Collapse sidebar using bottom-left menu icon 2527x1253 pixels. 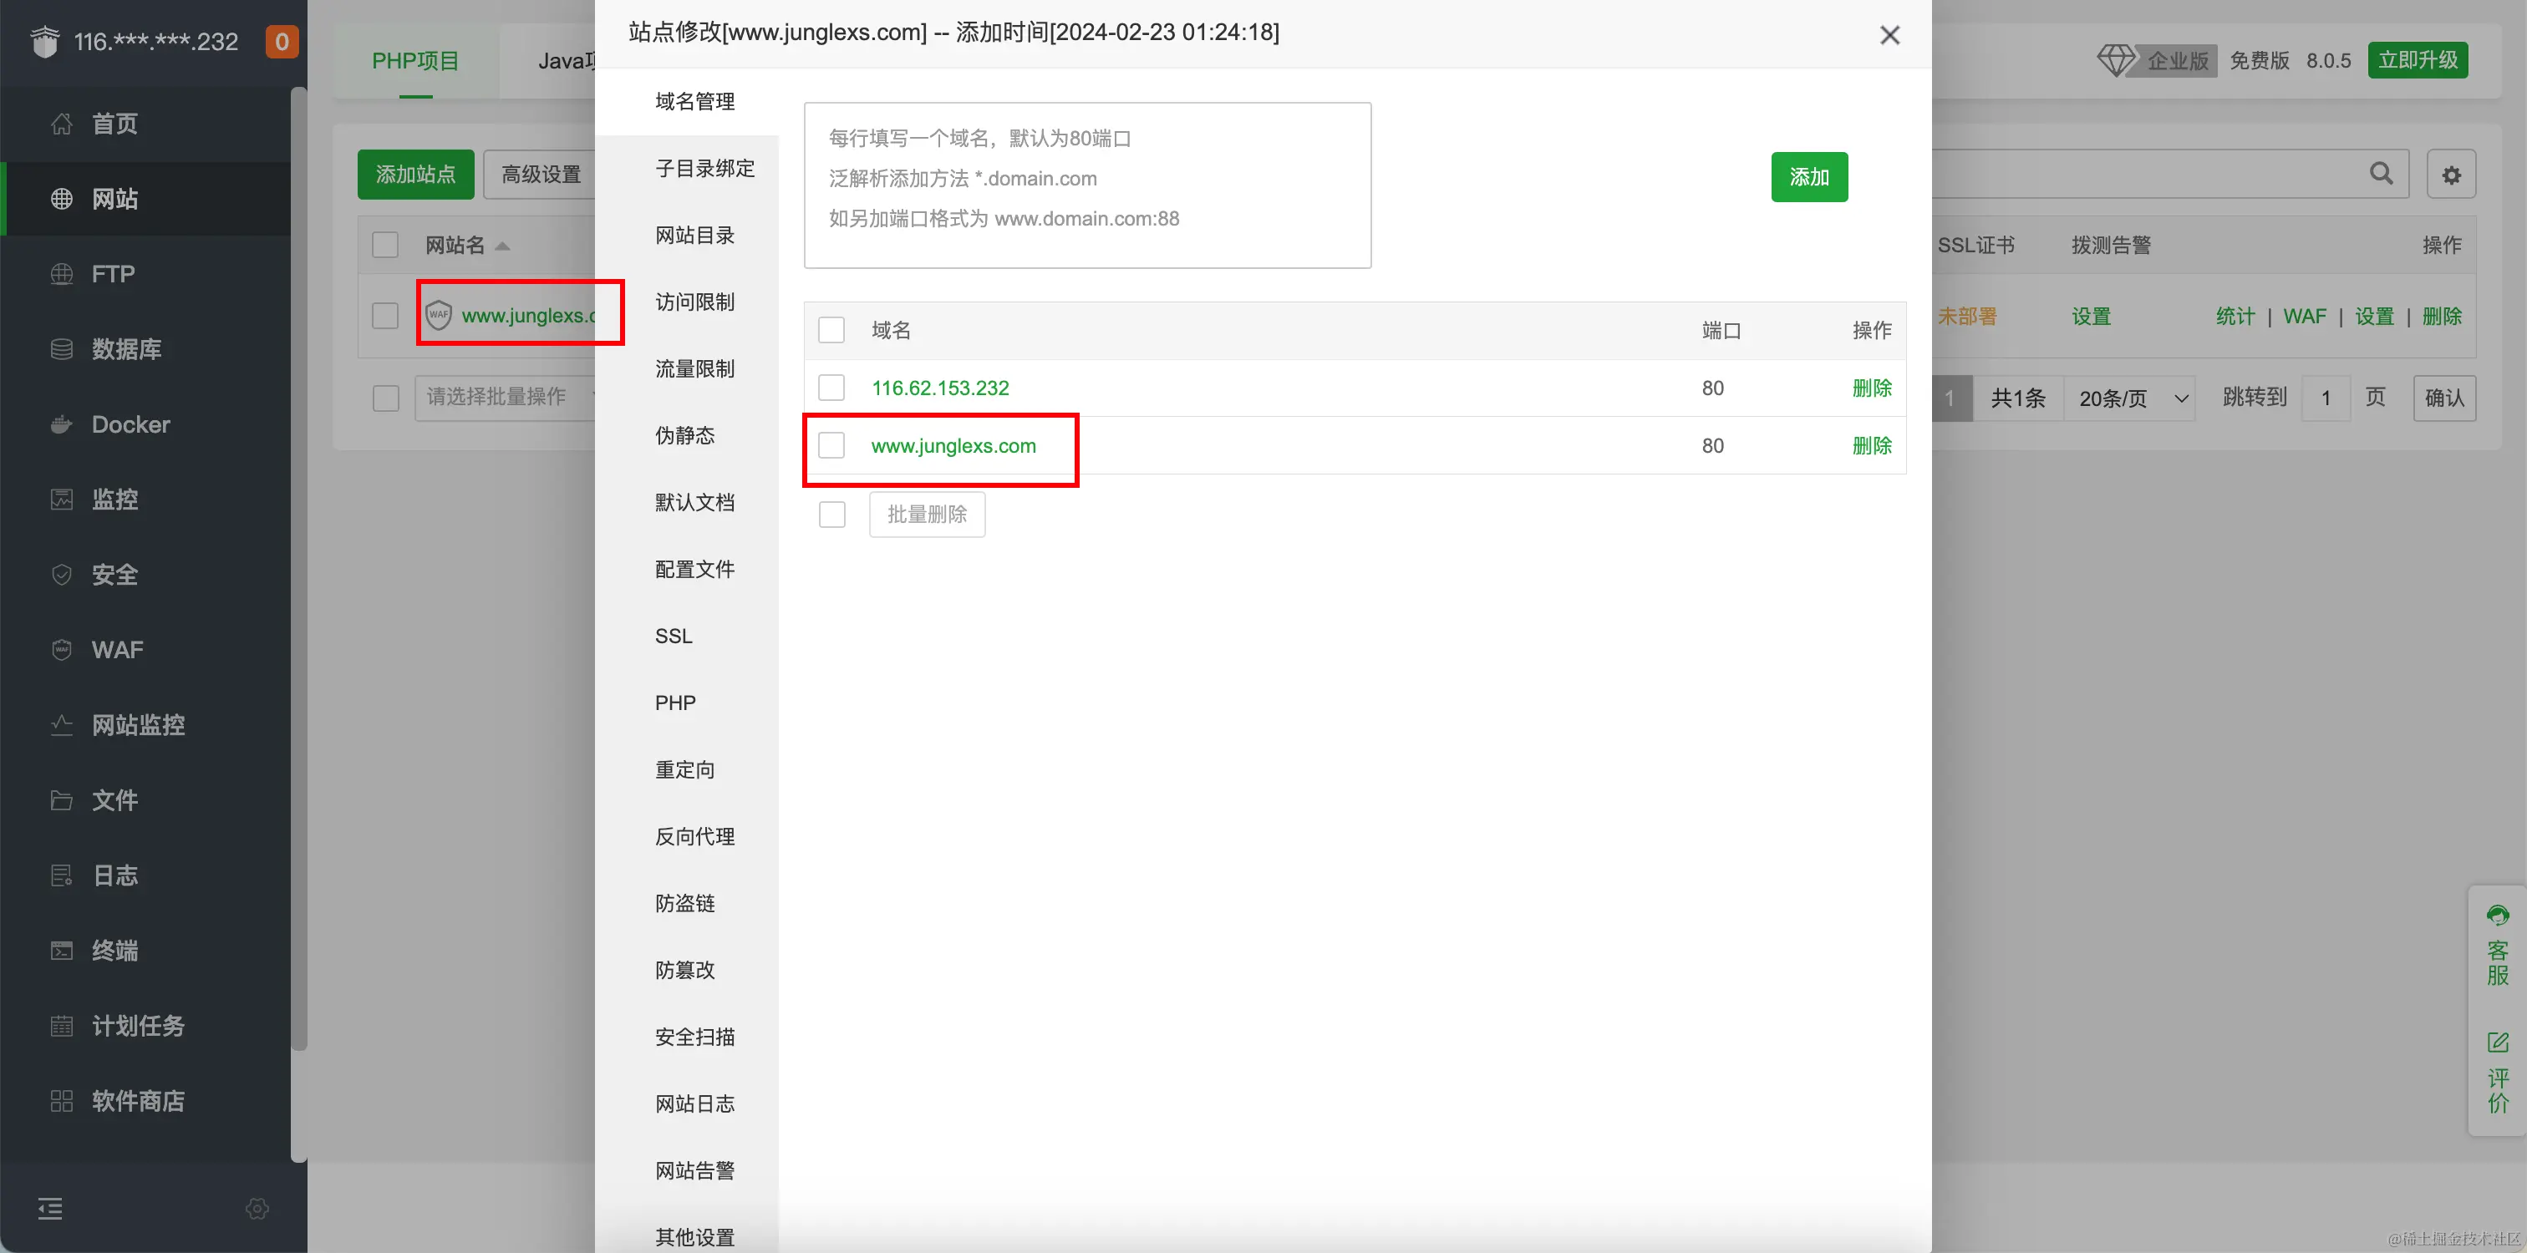[x=50, y=1208]
